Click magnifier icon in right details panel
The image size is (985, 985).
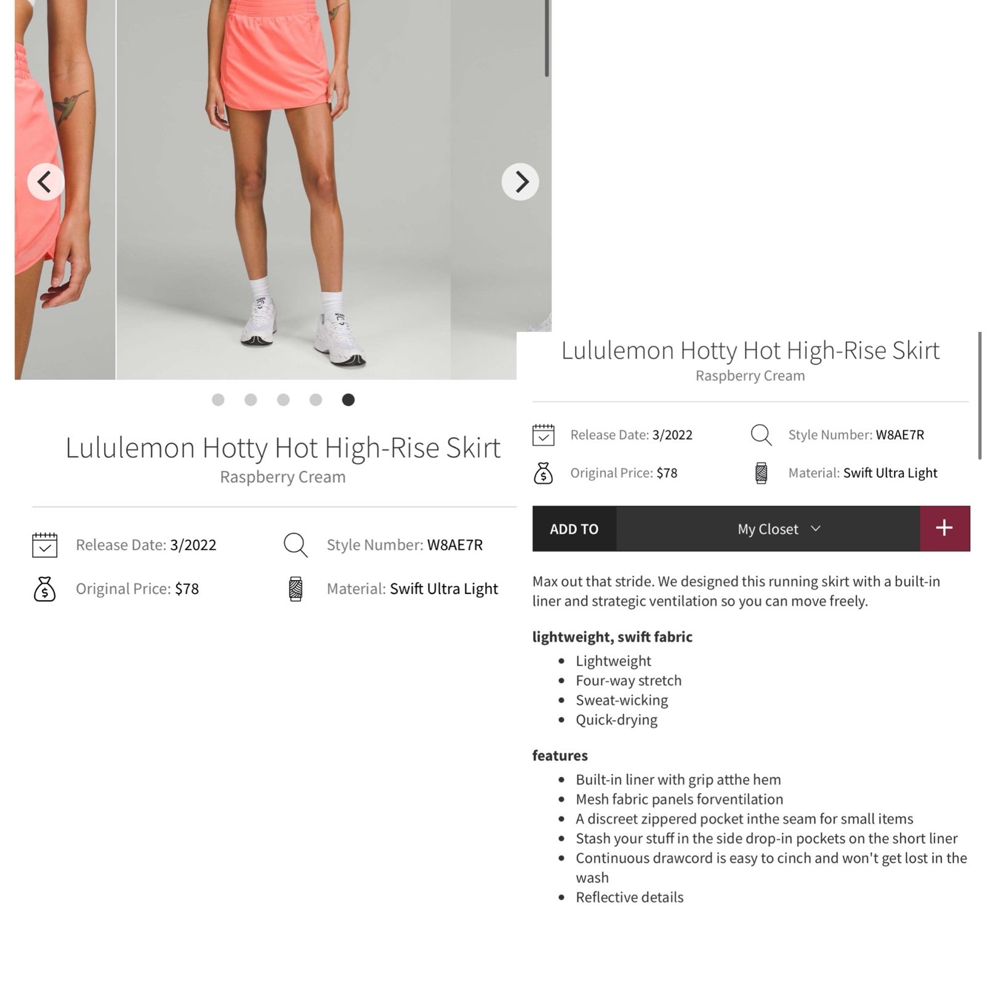(x=761, y=435)
